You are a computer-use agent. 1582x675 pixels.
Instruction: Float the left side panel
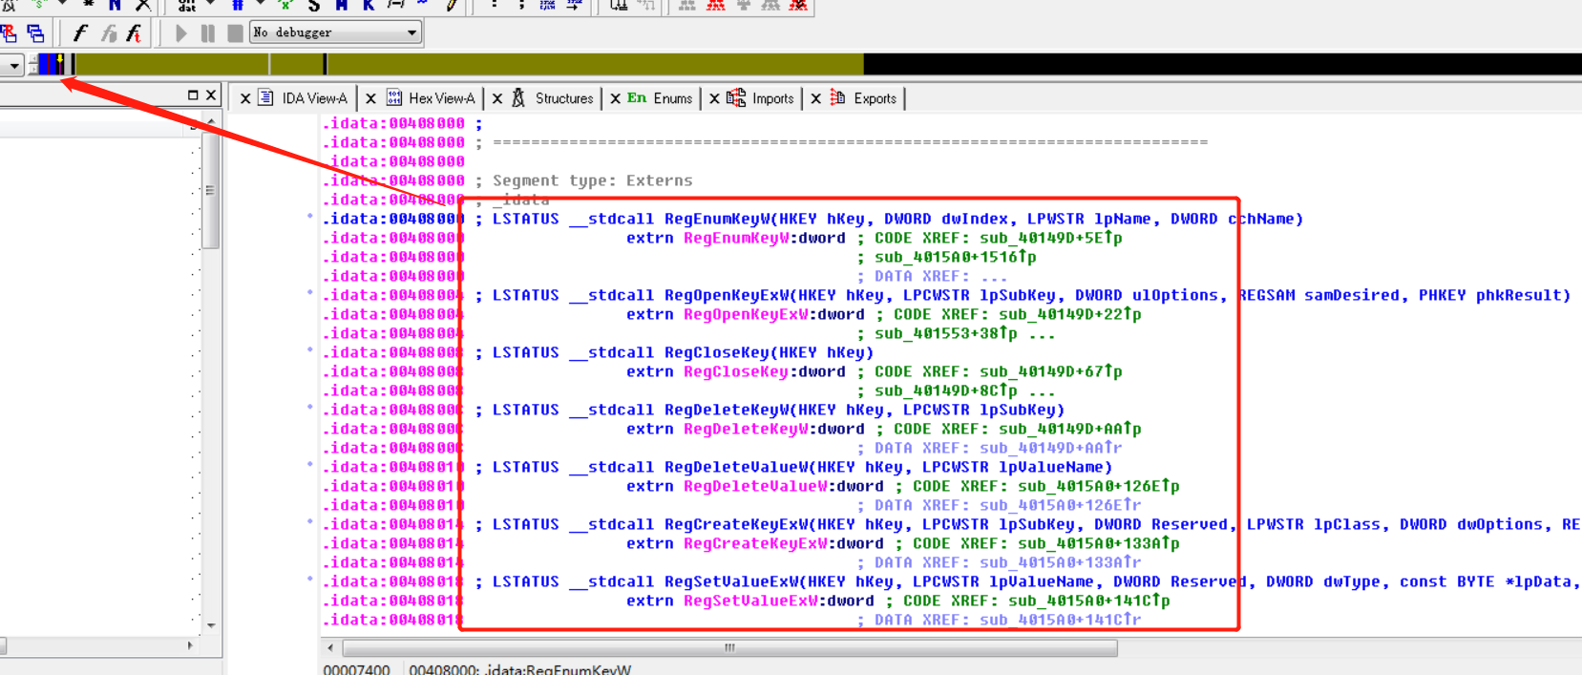pos(193,95)
